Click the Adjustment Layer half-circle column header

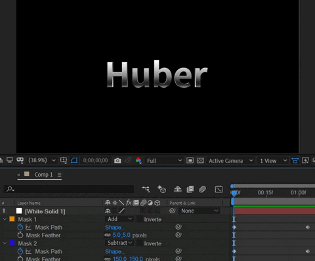coord(150,203)
